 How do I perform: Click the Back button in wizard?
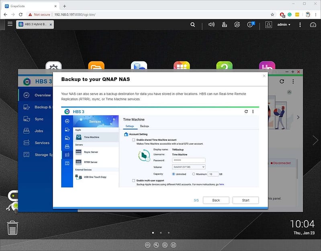pos(216,200)
